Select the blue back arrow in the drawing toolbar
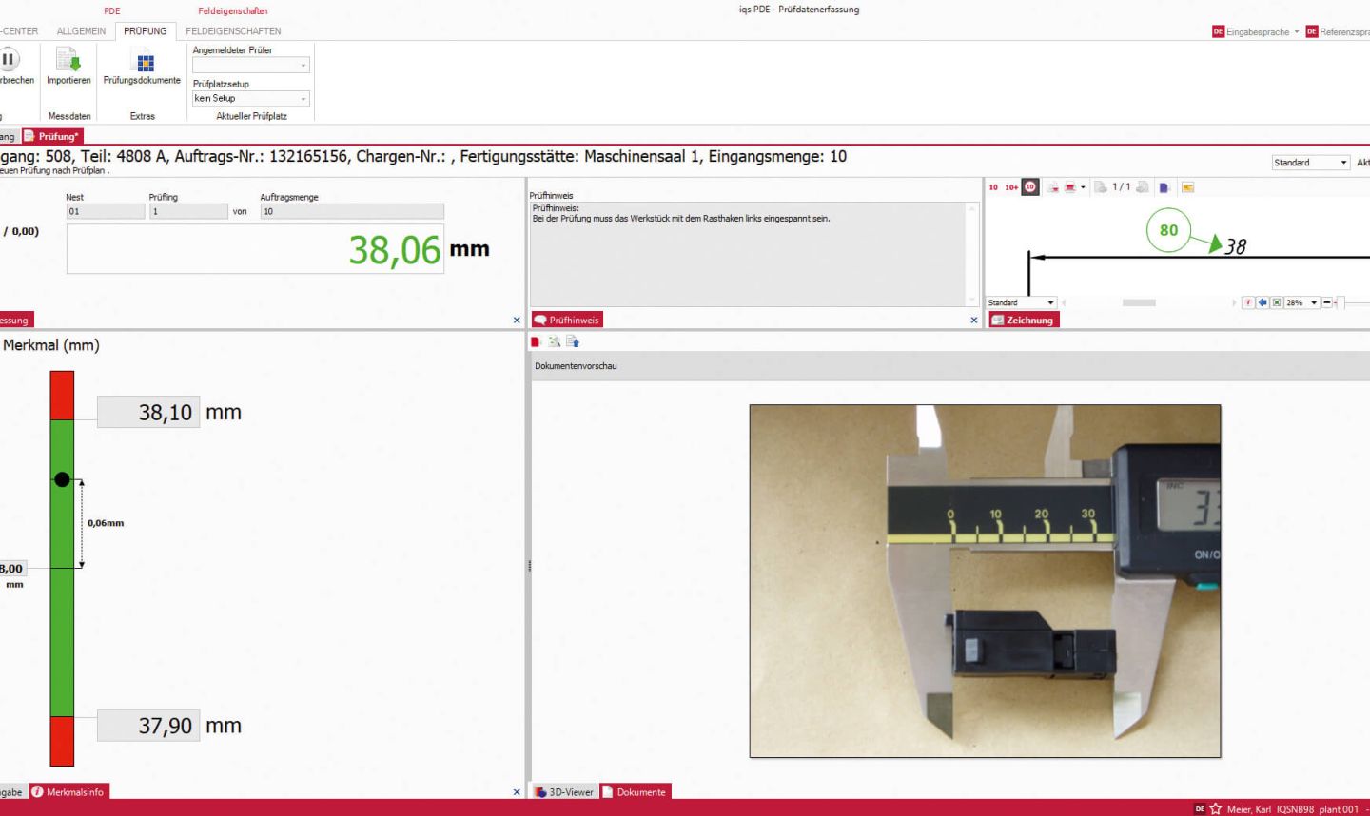This screenshot has height=816, width=1370. pyautogui.click(x=1262, y=302)
